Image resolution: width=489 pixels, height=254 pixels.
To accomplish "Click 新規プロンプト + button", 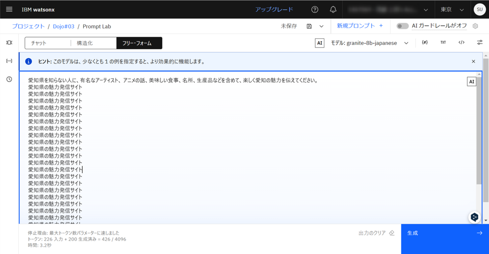I will pos(360,26).
